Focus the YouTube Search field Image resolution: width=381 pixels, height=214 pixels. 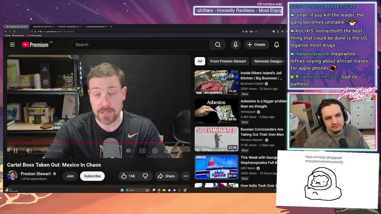(x=140, y=45)
